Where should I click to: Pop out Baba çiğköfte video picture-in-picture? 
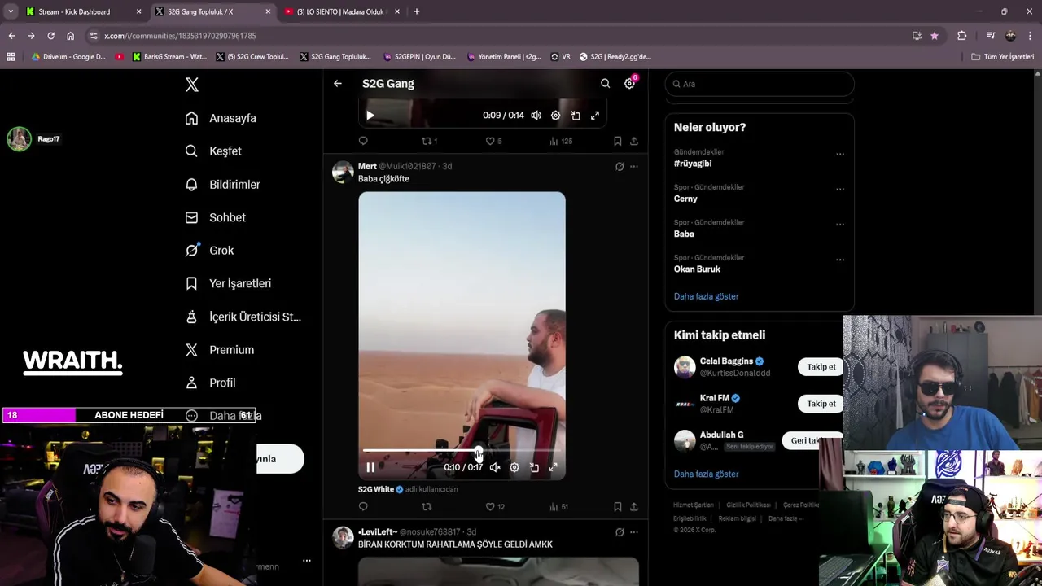(534, 467)
